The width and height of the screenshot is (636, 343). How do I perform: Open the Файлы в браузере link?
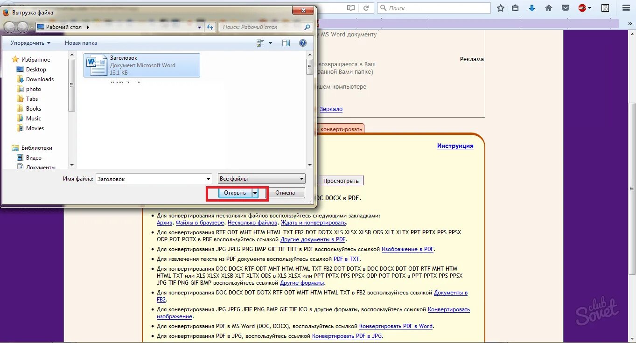point(200,223)
